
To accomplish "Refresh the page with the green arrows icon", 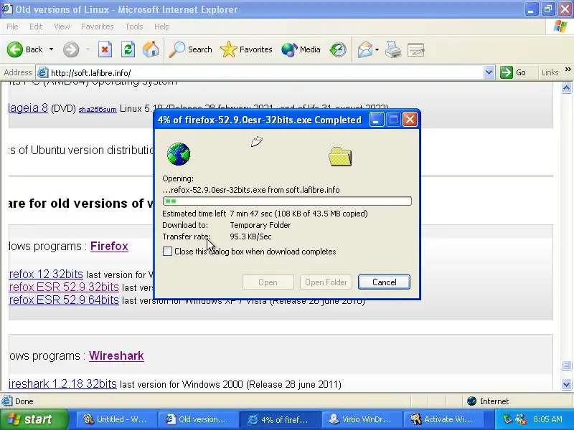I will click(128, 49).
